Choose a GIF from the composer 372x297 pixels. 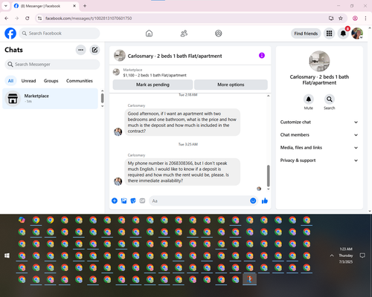(142, 200)
